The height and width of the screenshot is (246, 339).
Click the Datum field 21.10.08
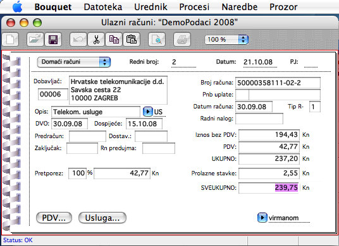260,62
